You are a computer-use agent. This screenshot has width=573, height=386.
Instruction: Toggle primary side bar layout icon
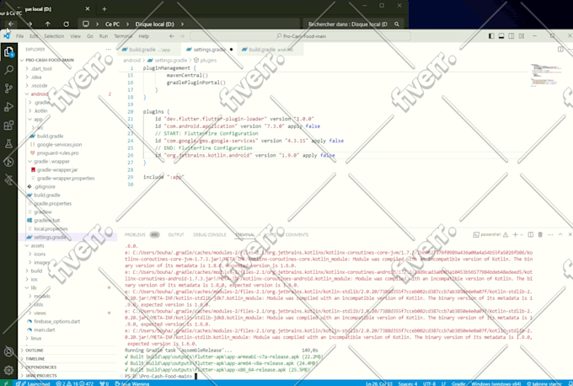(491, 36)
